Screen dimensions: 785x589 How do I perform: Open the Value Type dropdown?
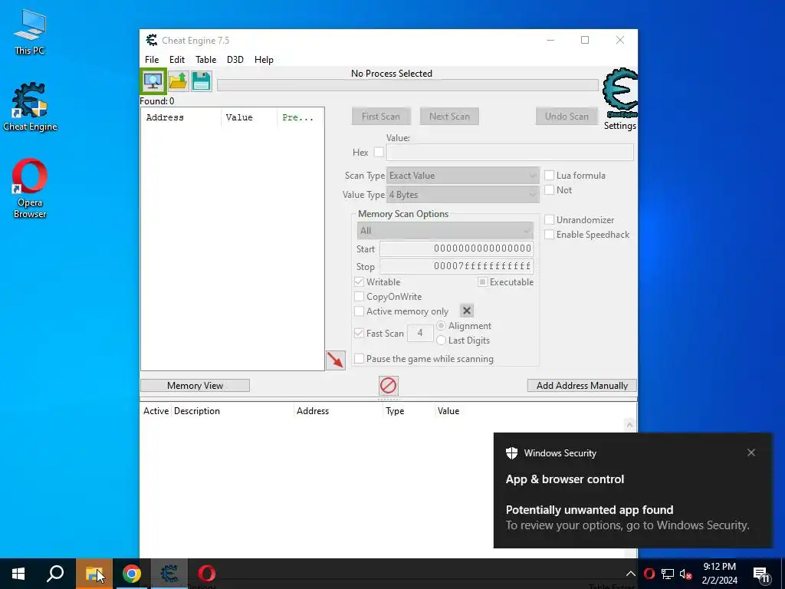[x=462, y=194]
